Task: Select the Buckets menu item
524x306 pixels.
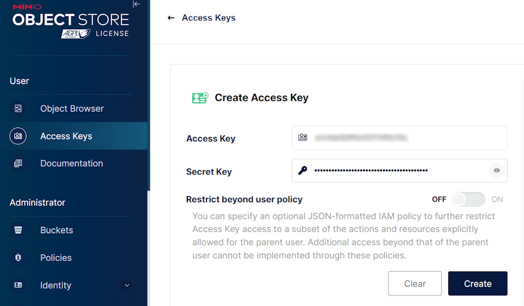Action: pos(56,230)
